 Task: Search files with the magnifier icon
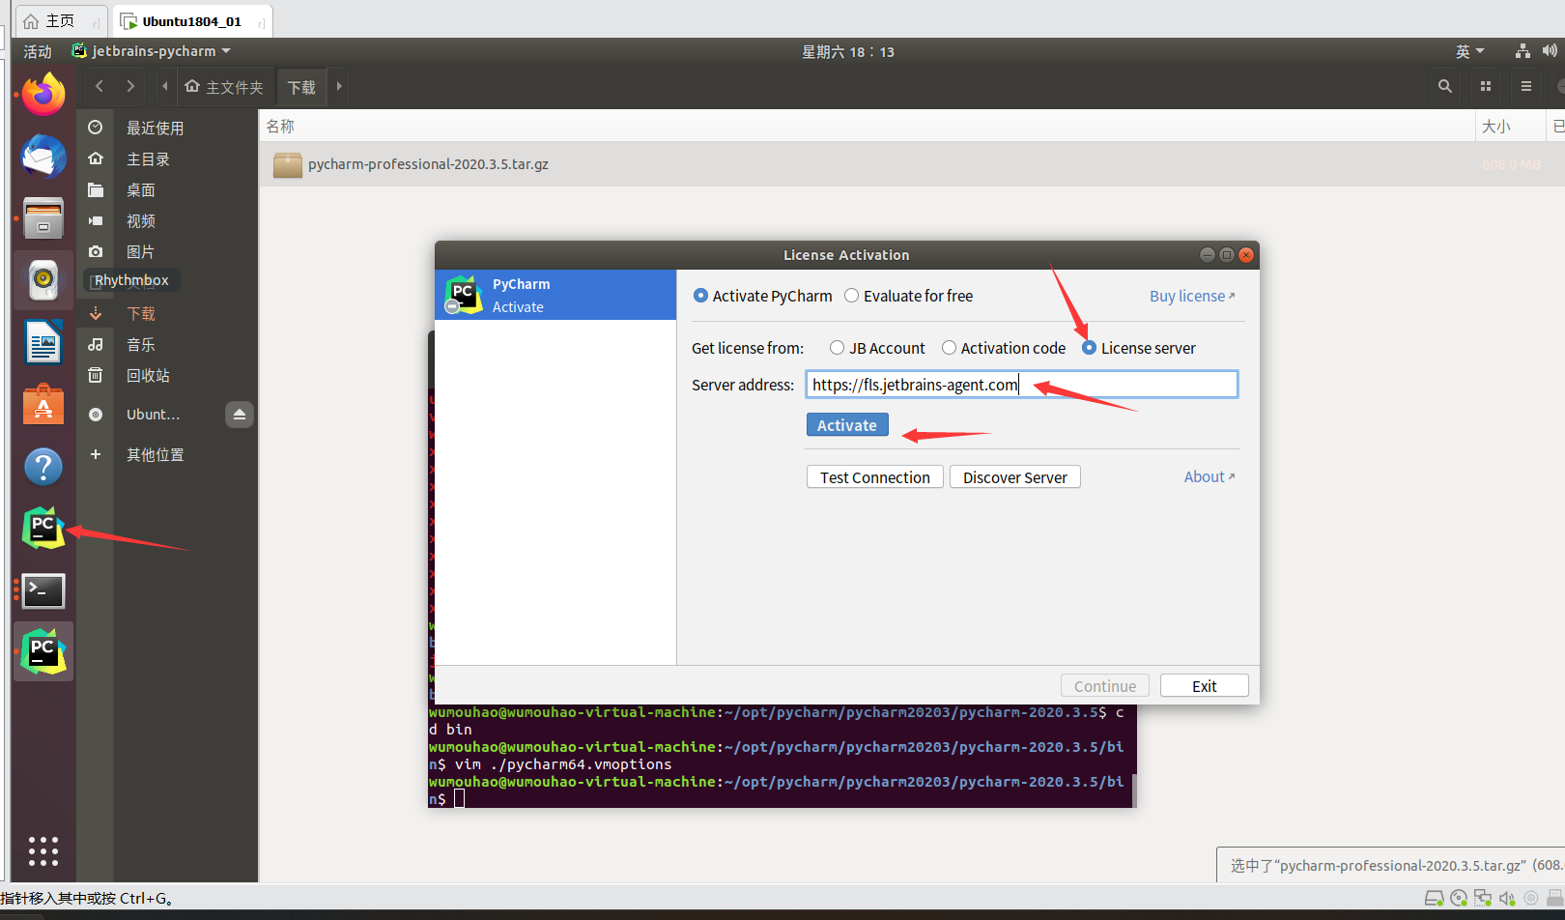(x=1445, y=86)
